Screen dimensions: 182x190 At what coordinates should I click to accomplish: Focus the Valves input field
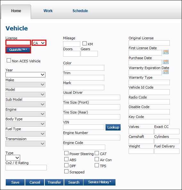(x=141, y=131)
